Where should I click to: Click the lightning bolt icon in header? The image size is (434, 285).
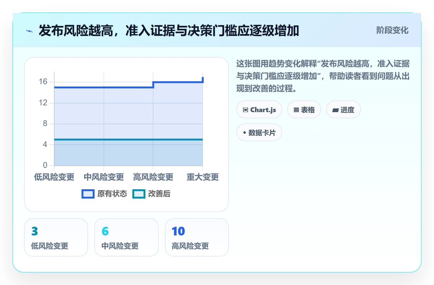(x=29, y=31)
